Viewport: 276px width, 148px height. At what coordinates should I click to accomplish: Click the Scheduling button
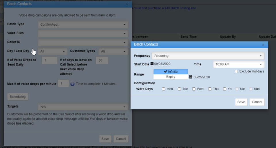tap(18, 97)
